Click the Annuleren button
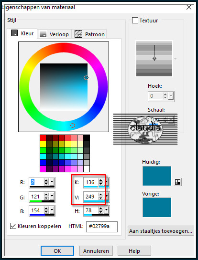This screenshot has width=198, height=260. (96, 251)
